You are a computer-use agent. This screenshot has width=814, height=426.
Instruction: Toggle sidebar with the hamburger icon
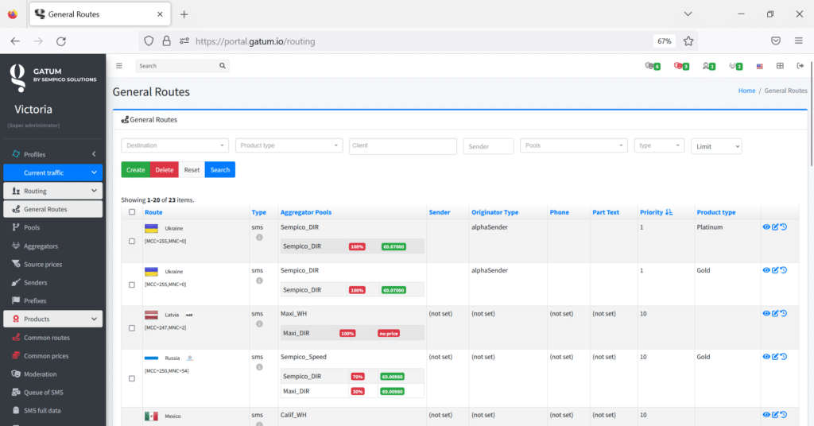(119, 66)
